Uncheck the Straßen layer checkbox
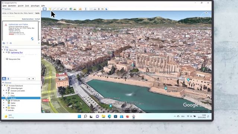238x134 pixels. pos(7,98)
